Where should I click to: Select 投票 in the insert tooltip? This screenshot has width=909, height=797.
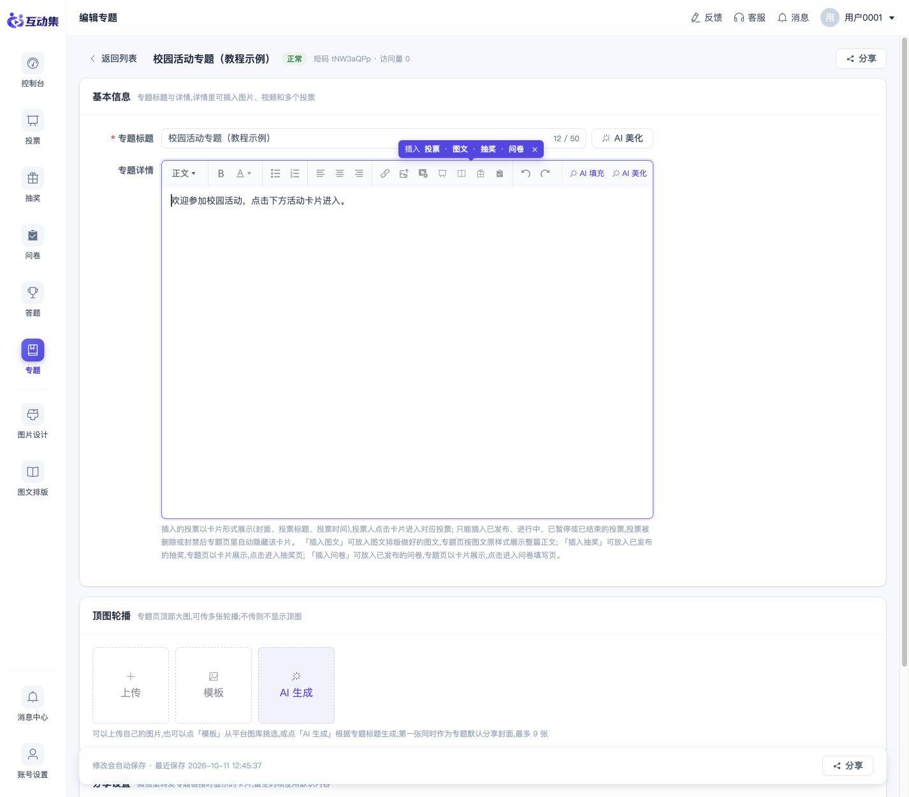click(x=432, y=149)
